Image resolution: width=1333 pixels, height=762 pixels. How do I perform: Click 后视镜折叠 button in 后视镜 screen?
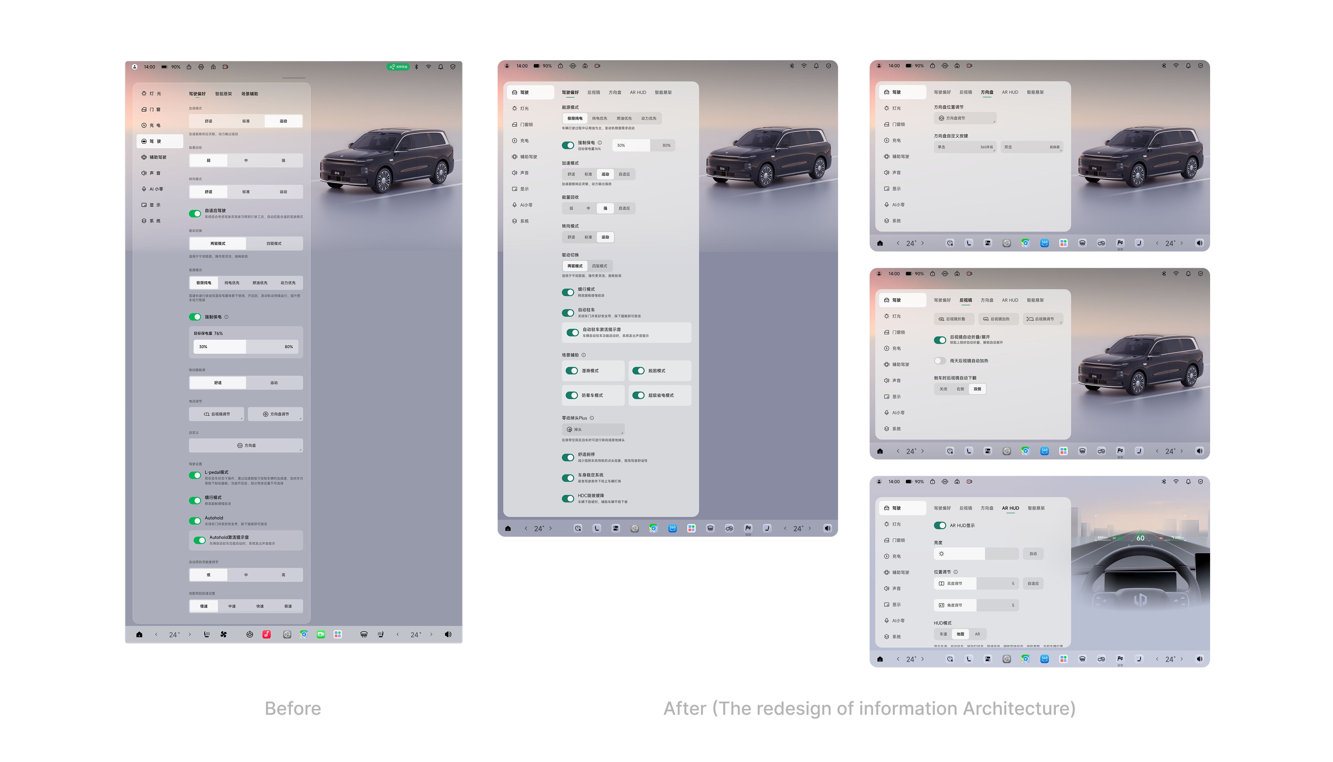click(954, 319)
